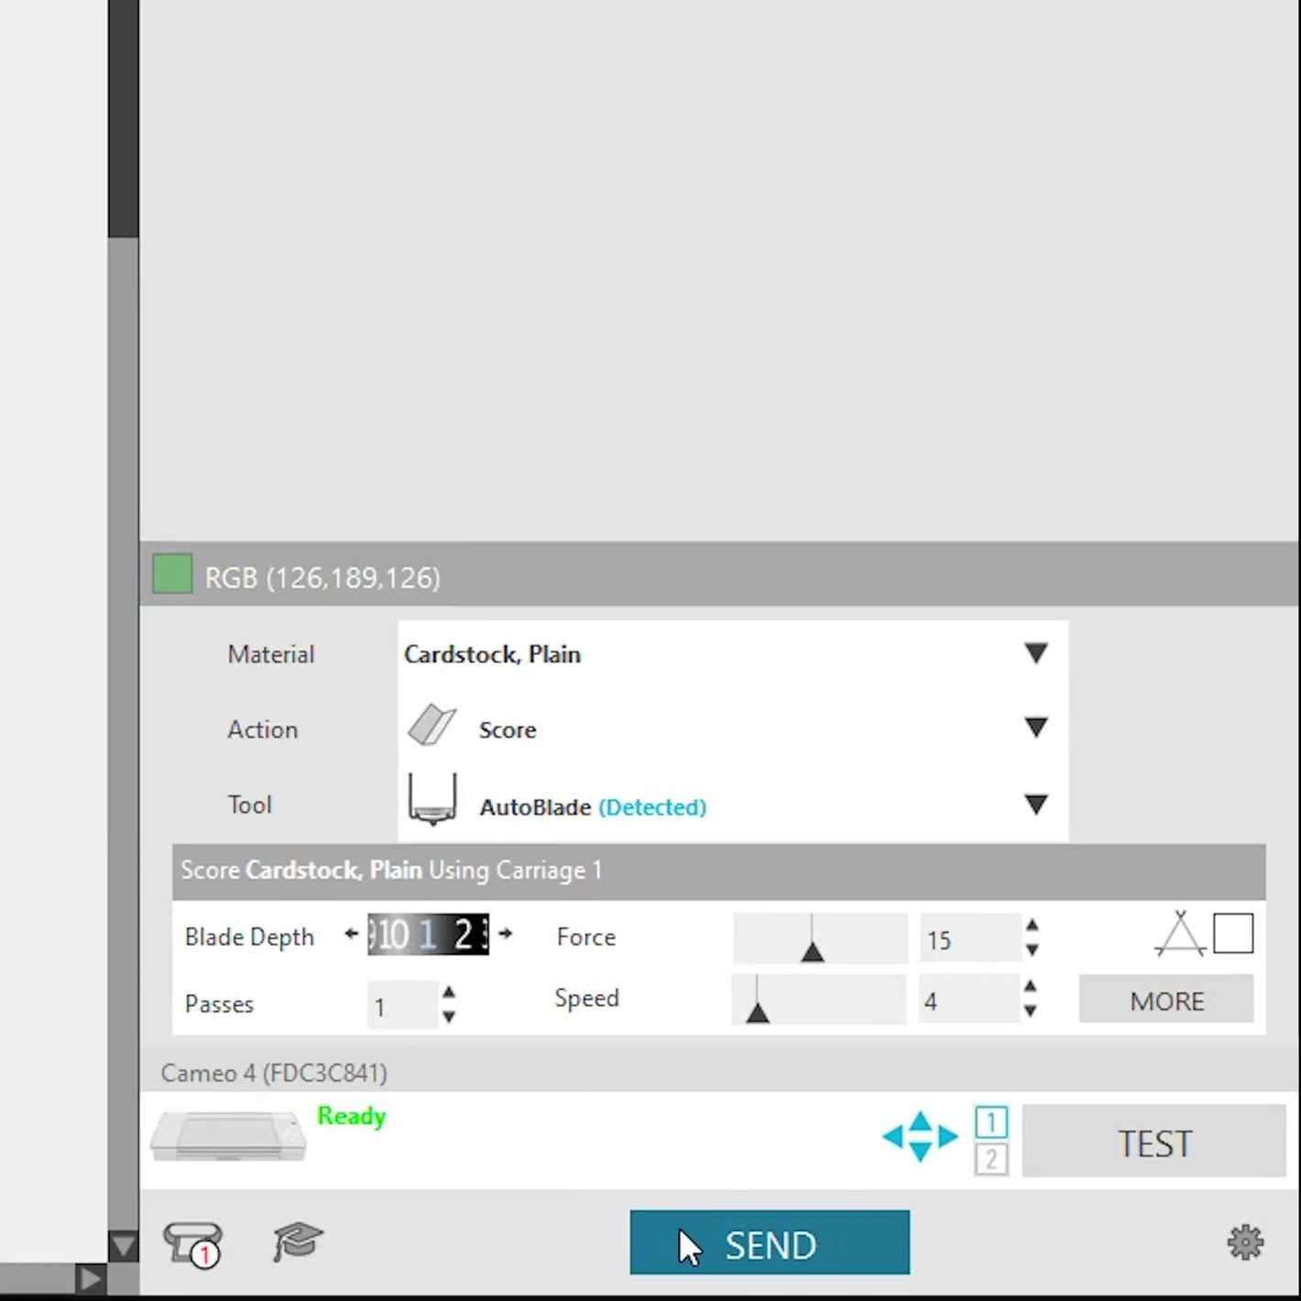
Task: Click the Speed slider track
Action: click(x=818, y=999)
